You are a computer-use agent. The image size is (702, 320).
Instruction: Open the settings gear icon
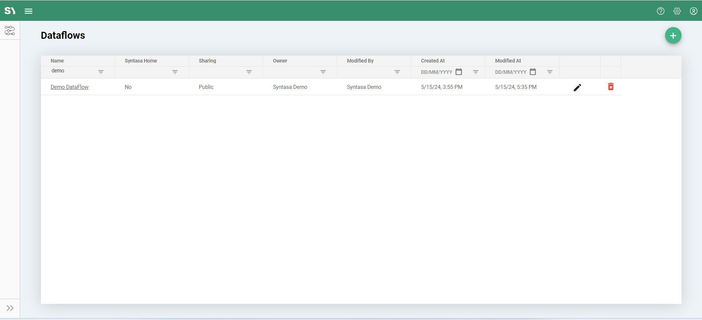(677, 11)
